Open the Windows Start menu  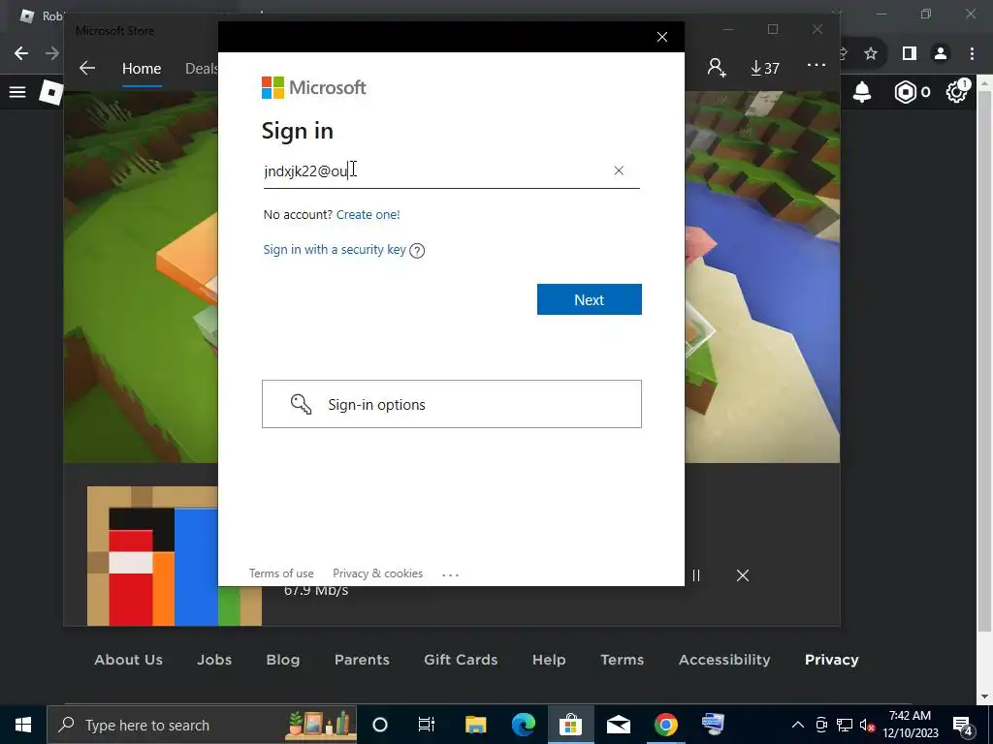[x=23, y=725]
